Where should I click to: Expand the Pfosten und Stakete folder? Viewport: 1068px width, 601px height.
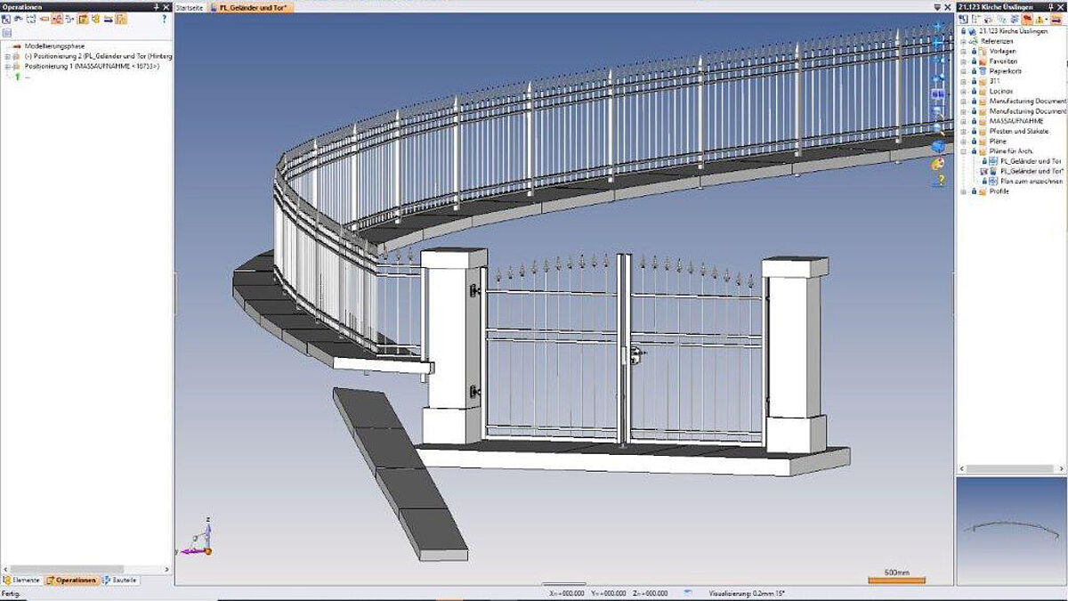click(x=964, y=131)
